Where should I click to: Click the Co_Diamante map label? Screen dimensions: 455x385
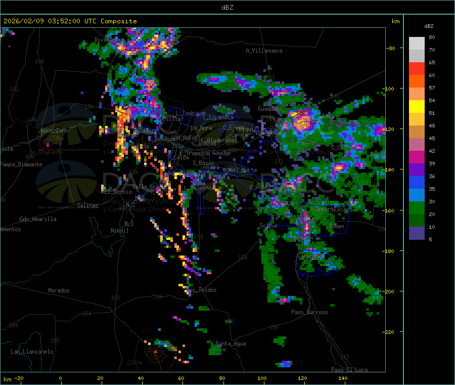(46, 152)
